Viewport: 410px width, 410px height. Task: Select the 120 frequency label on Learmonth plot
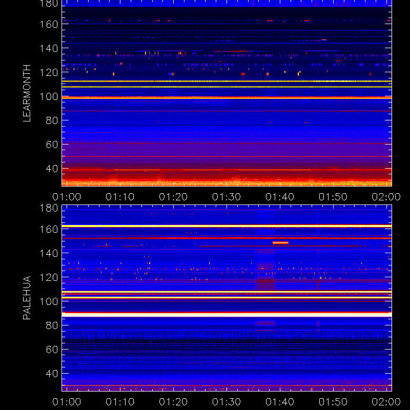[49, 72]
